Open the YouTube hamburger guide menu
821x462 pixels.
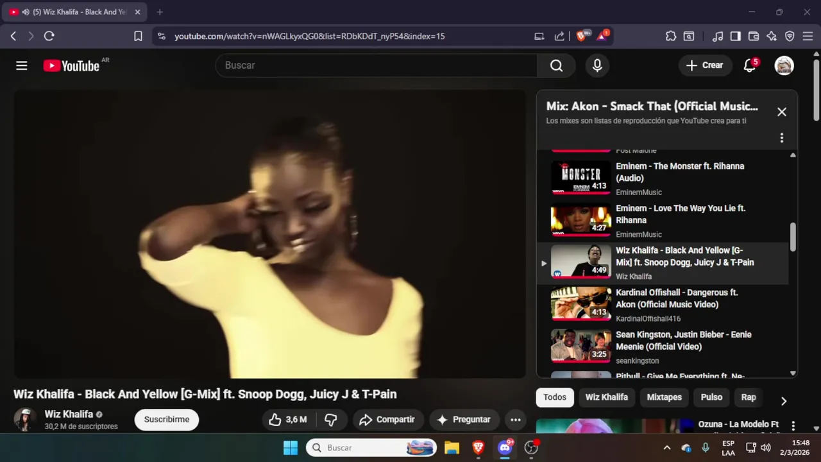pyautogui.click(x=22, y=65)
